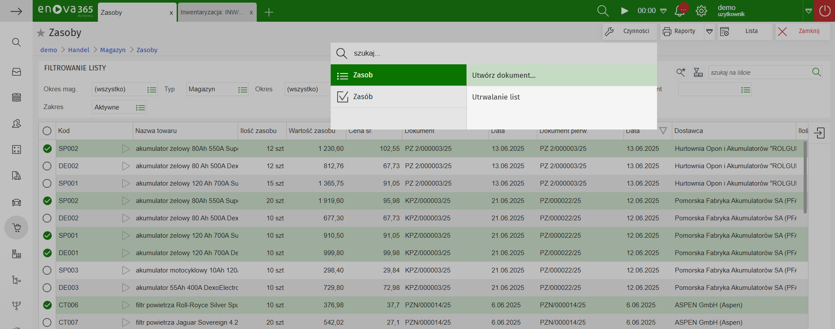The height and width of the screenshot is (329, 835).
Task: Open the Typ Magazyn dropdown list
Action: pos(242,90)
